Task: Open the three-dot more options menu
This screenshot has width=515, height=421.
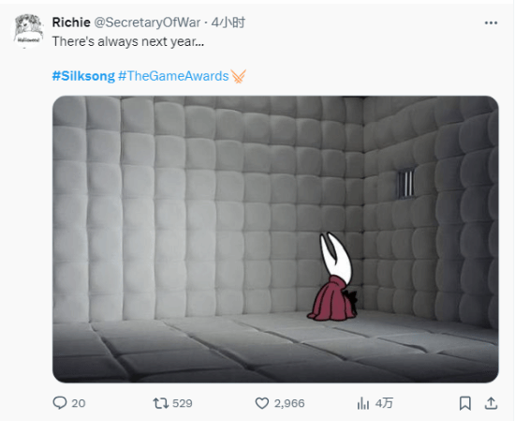Action: pyautogui.click(x=491, y=23)
